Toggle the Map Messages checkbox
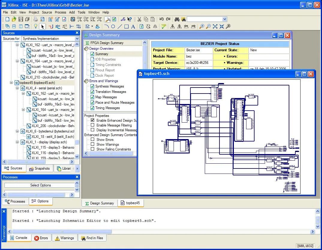The image size is (322, 250). 92,97
